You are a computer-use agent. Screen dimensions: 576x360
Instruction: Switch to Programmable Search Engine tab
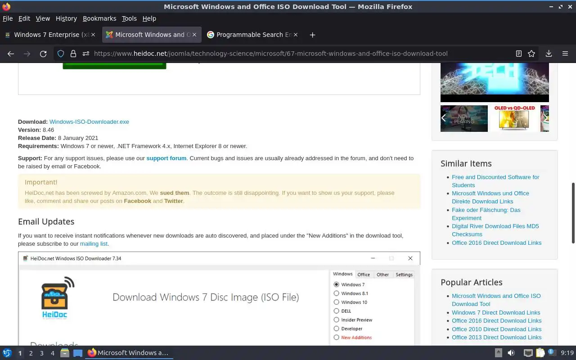(253, 35)
